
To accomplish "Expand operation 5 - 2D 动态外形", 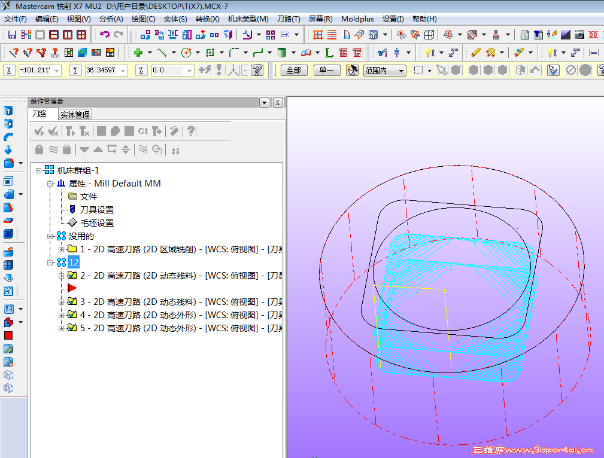I will pos(61,328).
